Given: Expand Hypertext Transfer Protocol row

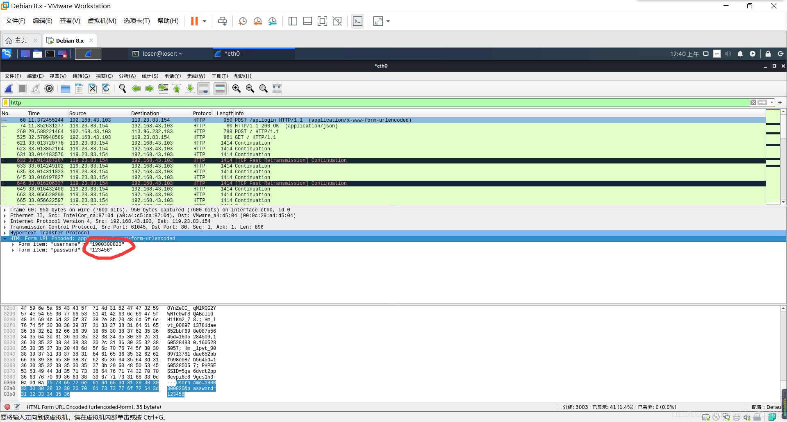Looking at the screenshot, I should point(5,233).
